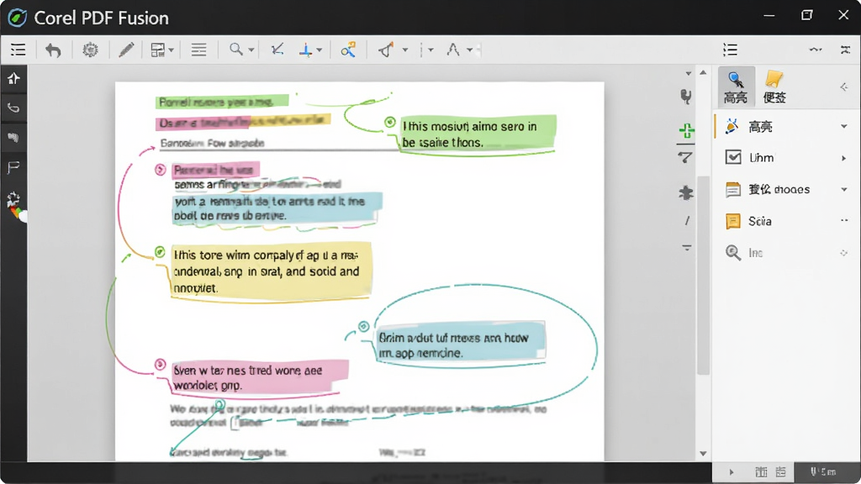Click the funnel arrow icon in vertical strip
The image size is (861, 484).
685,157
